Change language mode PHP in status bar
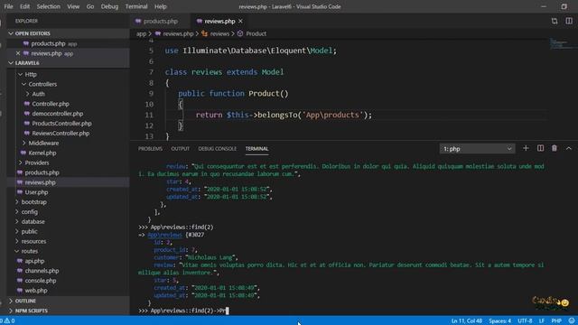 (556, 321)
